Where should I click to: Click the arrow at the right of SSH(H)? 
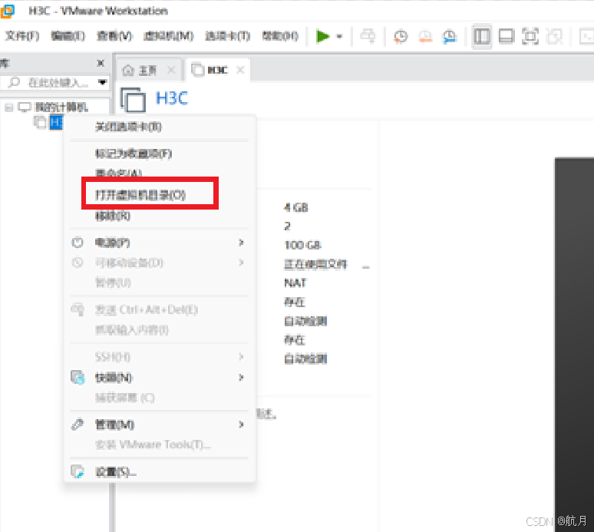(241, 357)
